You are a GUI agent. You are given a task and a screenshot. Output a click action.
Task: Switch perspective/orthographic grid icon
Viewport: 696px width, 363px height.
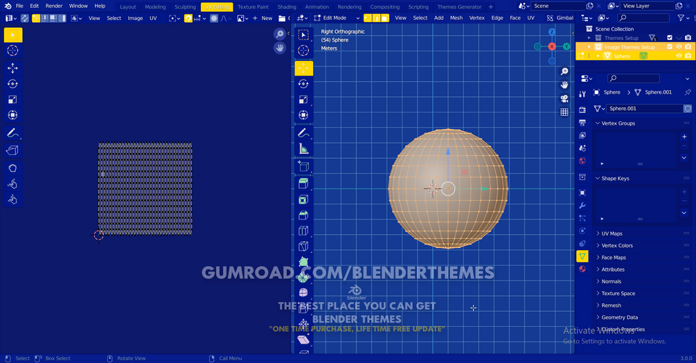pyautogui.click(x=564, y=112)
